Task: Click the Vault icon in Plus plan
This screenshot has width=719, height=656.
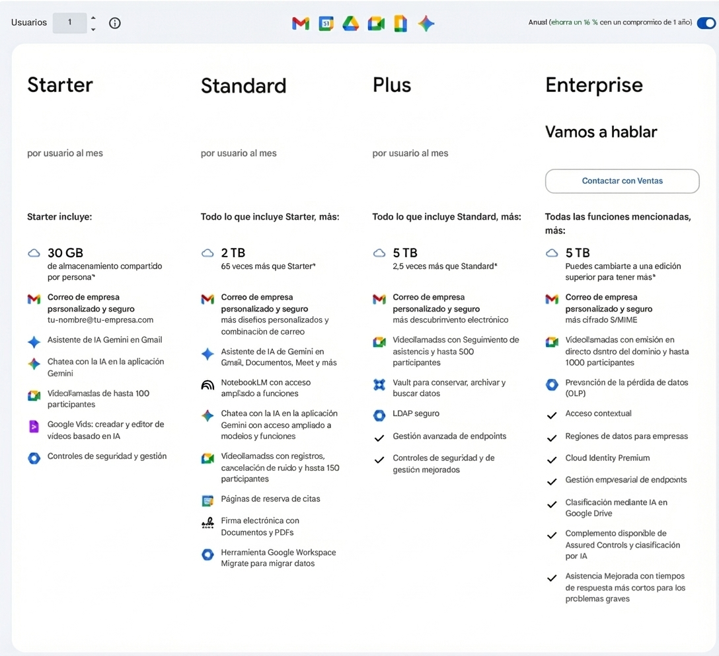Action: pyautogui.click(x=379, y=385)
